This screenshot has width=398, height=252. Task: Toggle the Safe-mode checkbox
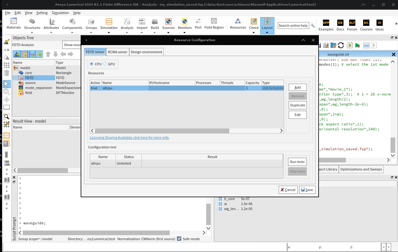click(179, 239)
